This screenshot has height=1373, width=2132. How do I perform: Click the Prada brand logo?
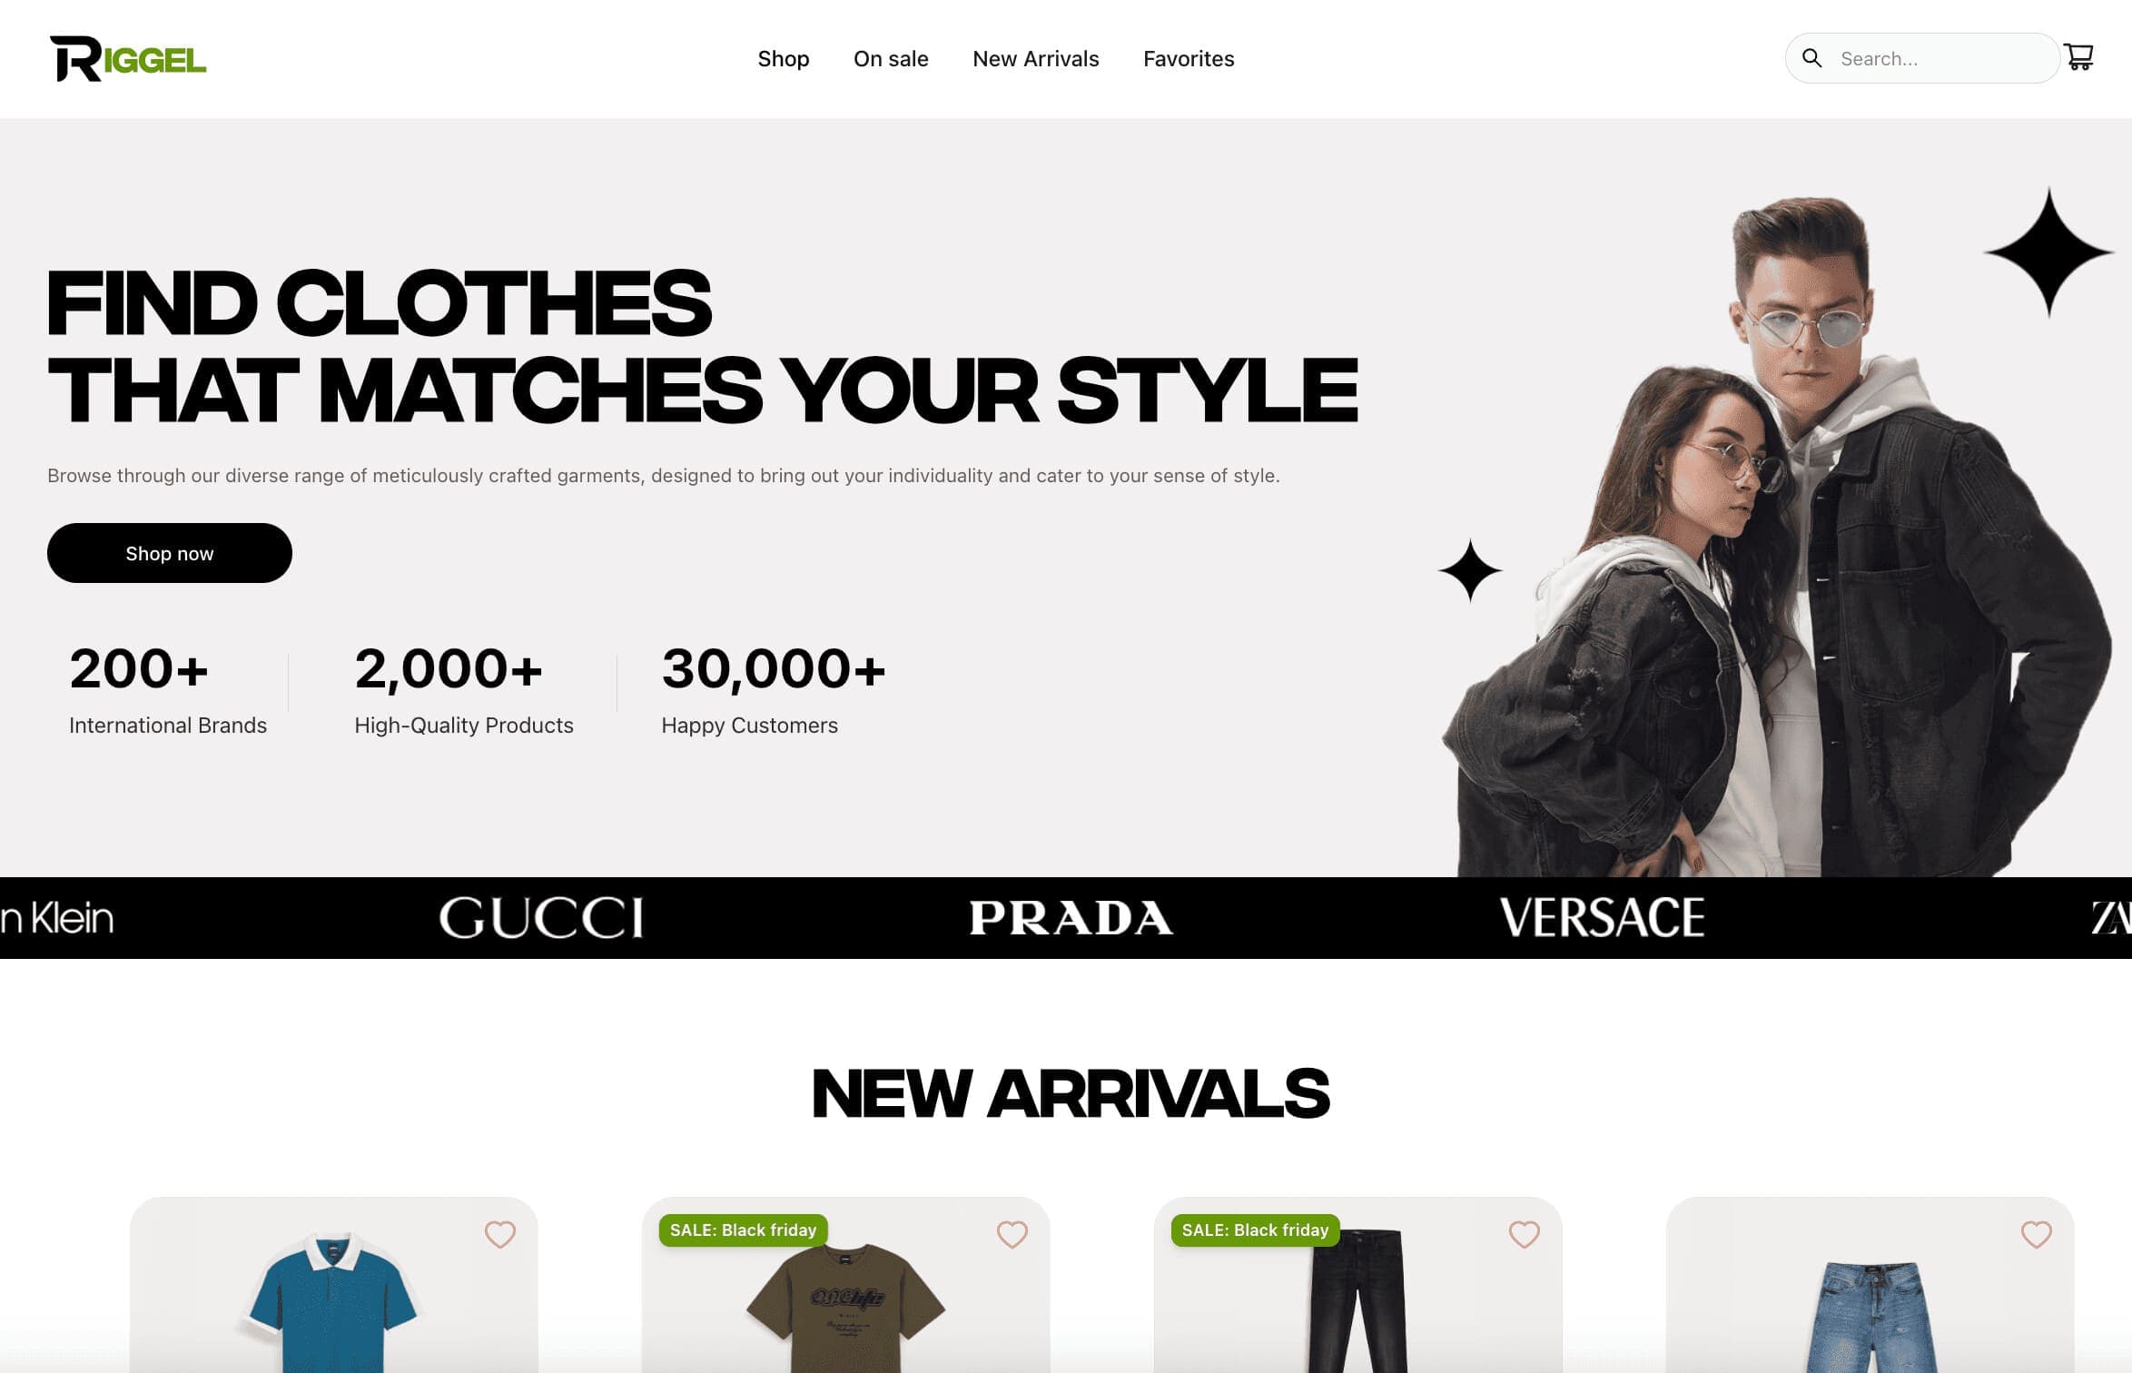(x=1071, y=917)
